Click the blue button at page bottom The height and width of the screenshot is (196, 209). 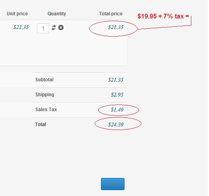[x=113, y=184]
